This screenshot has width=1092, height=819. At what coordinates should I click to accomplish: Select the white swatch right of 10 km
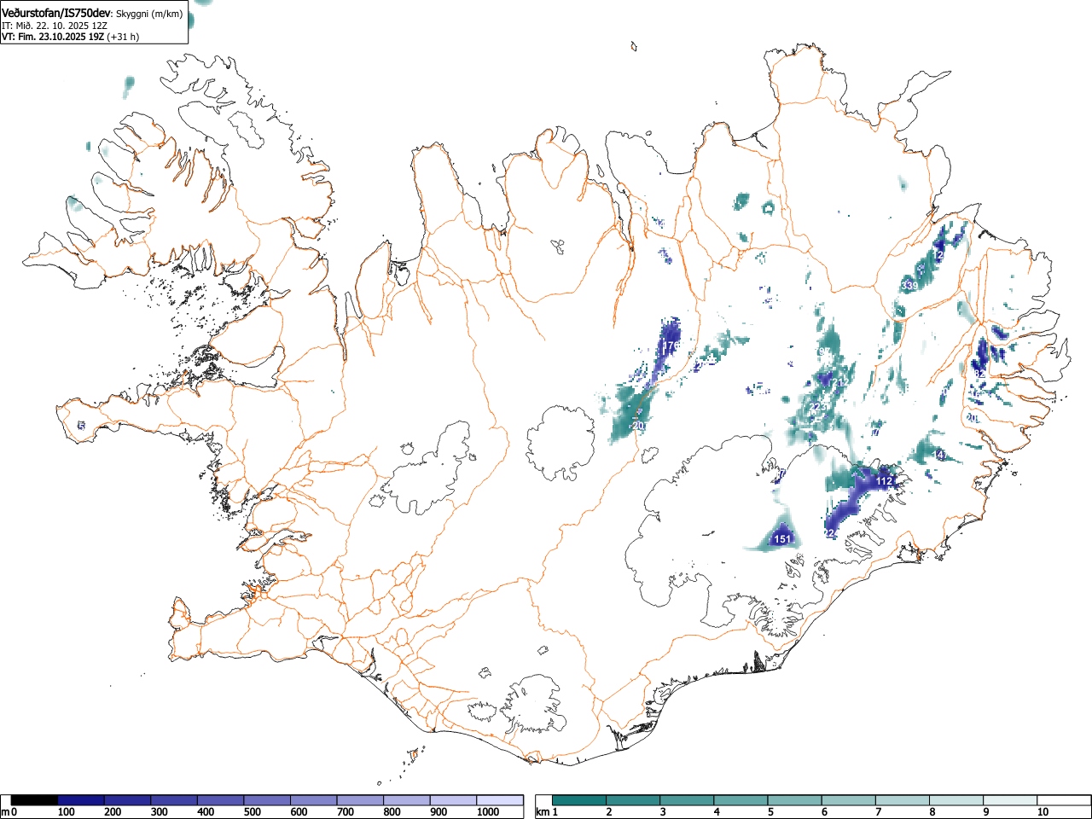tap(1063, 800)
